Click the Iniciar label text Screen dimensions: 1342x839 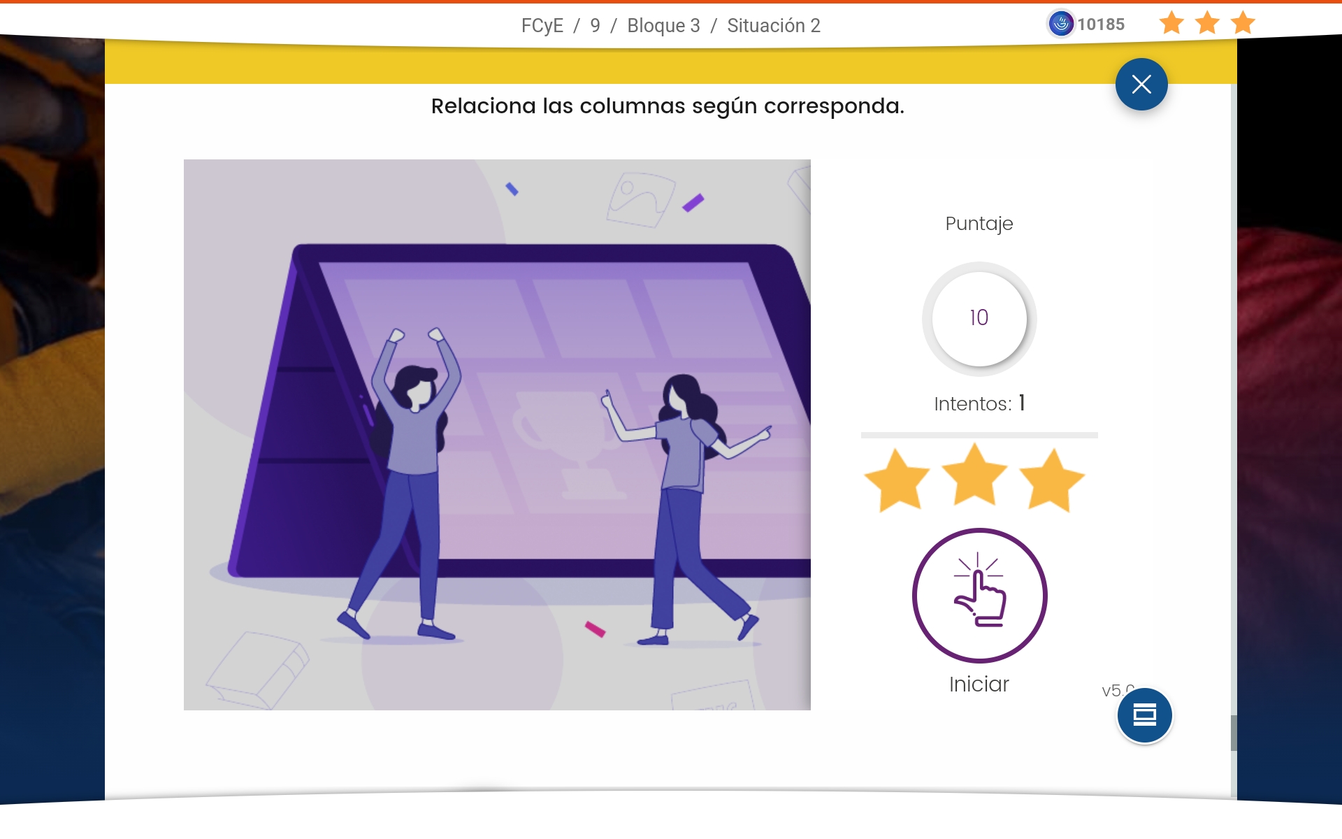point(979,684)
